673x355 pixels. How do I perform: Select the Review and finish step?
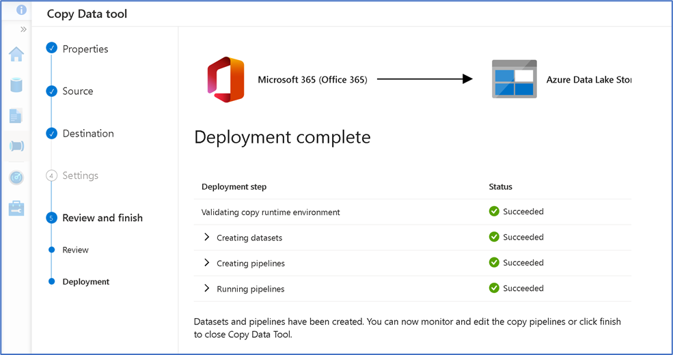(102, 218)
